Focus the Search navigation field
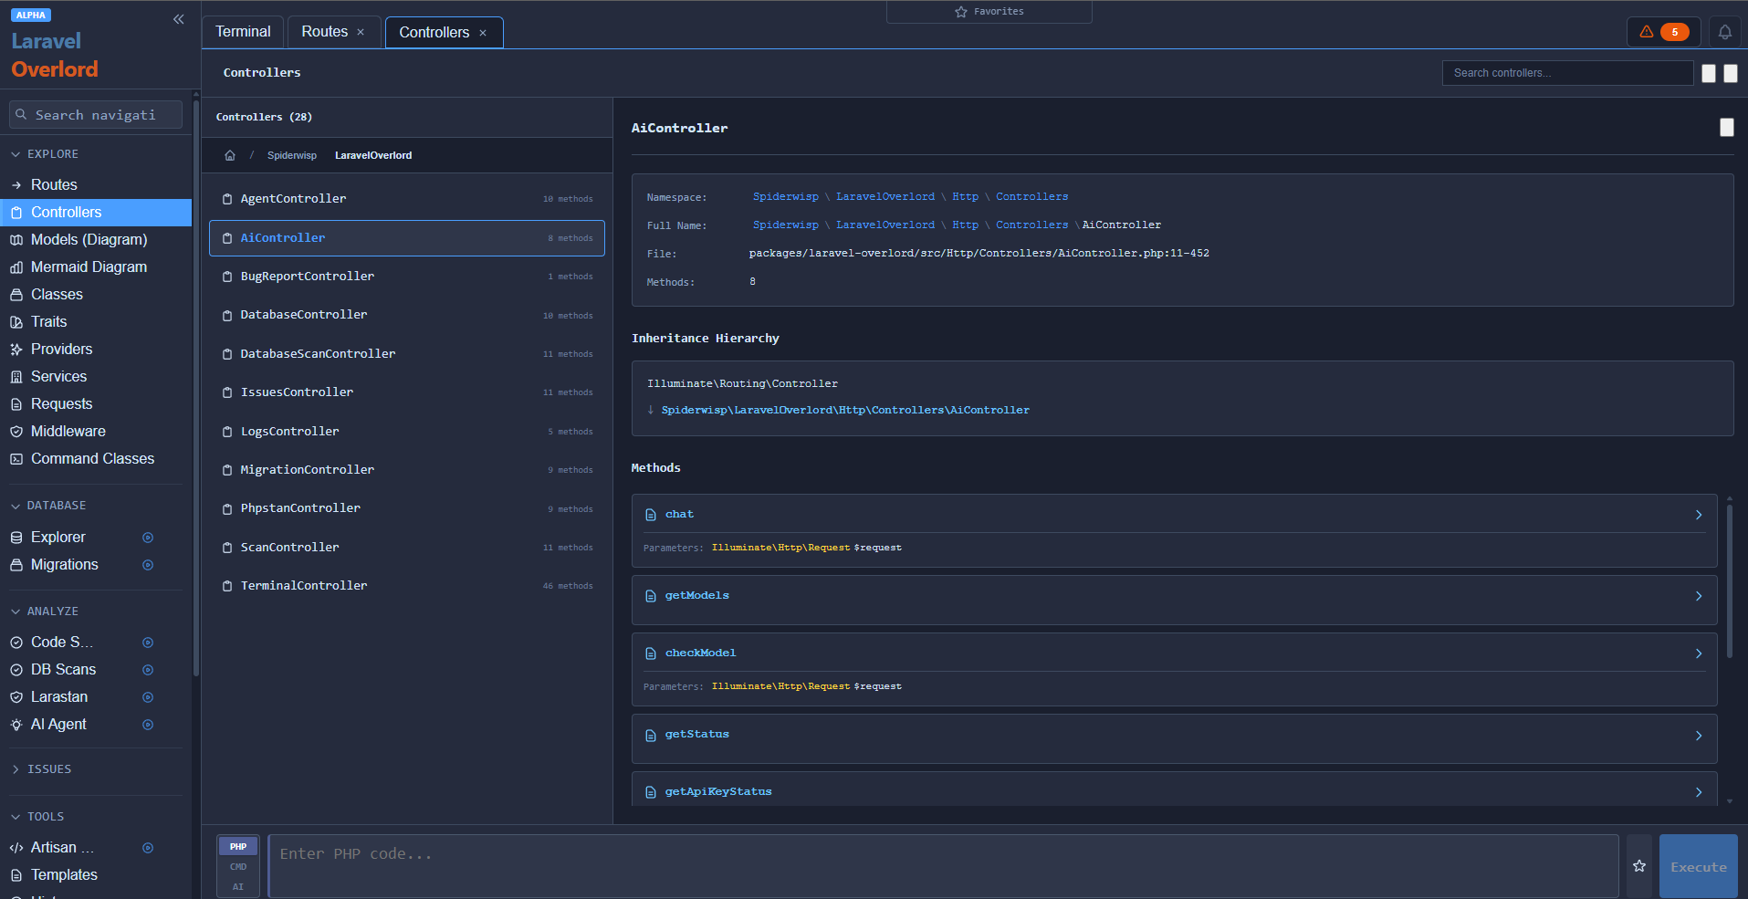Screen dimensions: 1748x899 (x=96, y=115)
